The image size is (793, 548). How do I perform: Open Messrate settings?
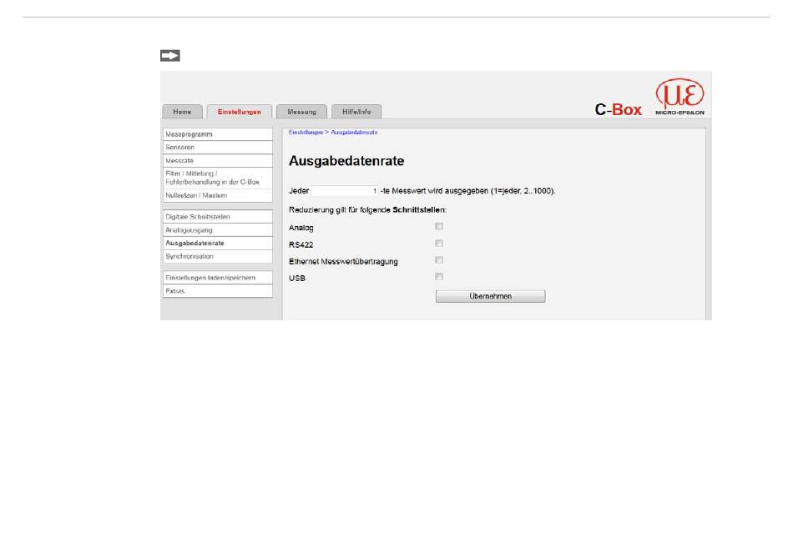click(218, 161)
